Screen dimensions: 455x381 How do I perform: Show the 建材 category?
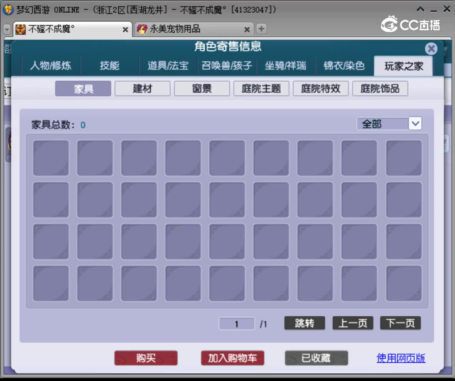click(143, 89)
